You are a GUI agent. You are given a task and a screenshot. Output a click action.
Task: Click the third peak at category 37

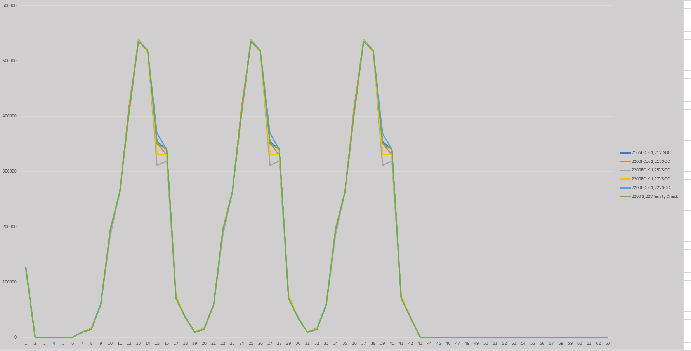[x=364, y=40]
